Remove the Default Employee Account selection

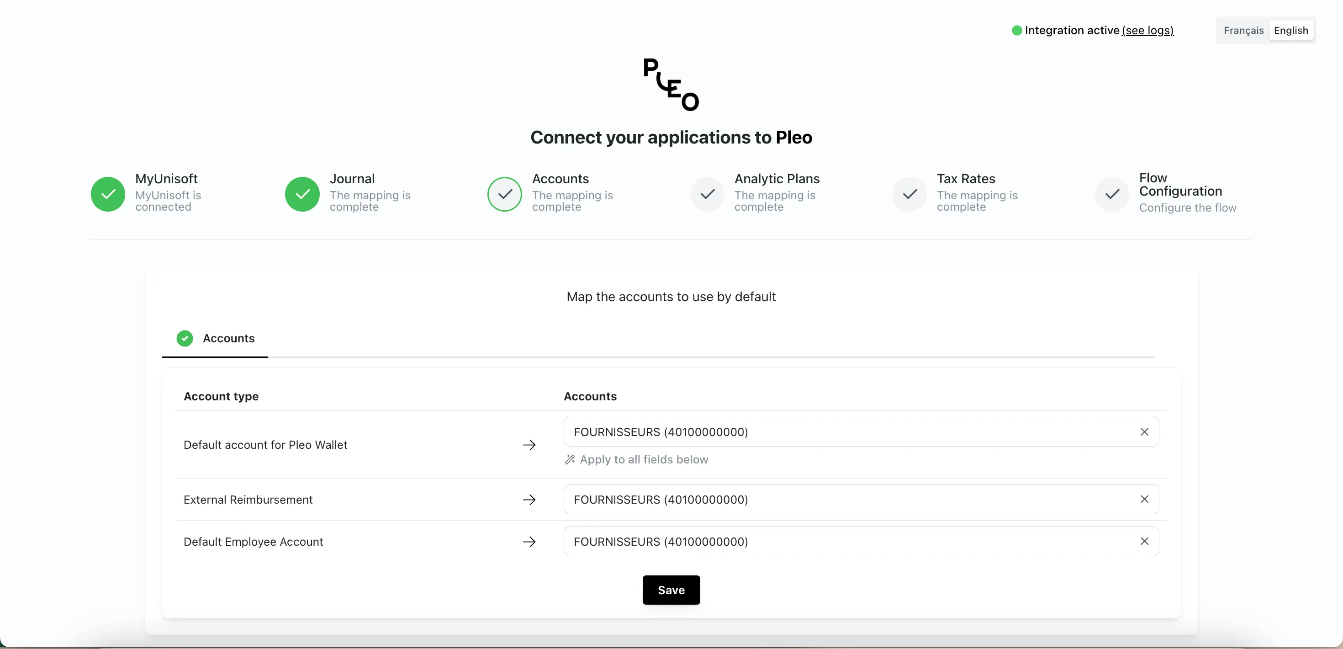coord(1144,541)
